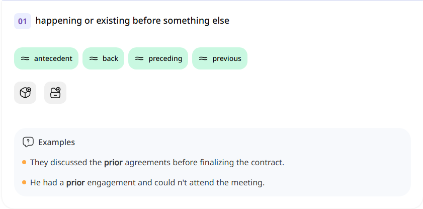Open the synonym "antecedent"
This screenshot has width=423, height=209.
click(53, 58)
